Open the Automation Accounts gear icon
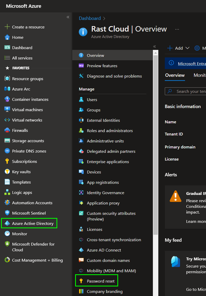206x296 pixels. tap(7, 203)
